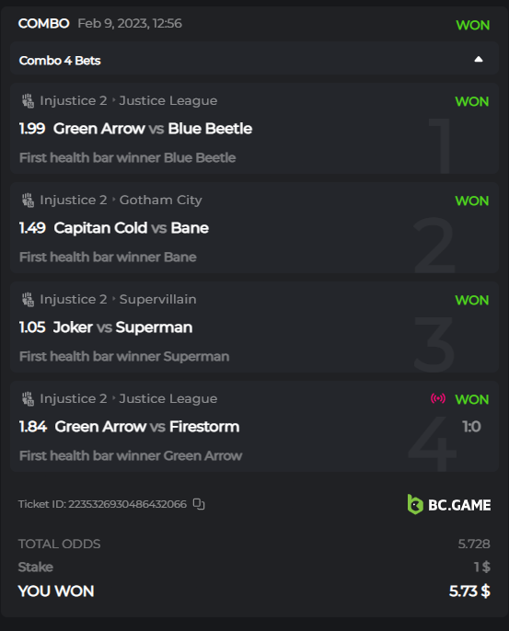Click the Supervillain league label
This screenshot has height=631, width=509.
pos(158,300)
